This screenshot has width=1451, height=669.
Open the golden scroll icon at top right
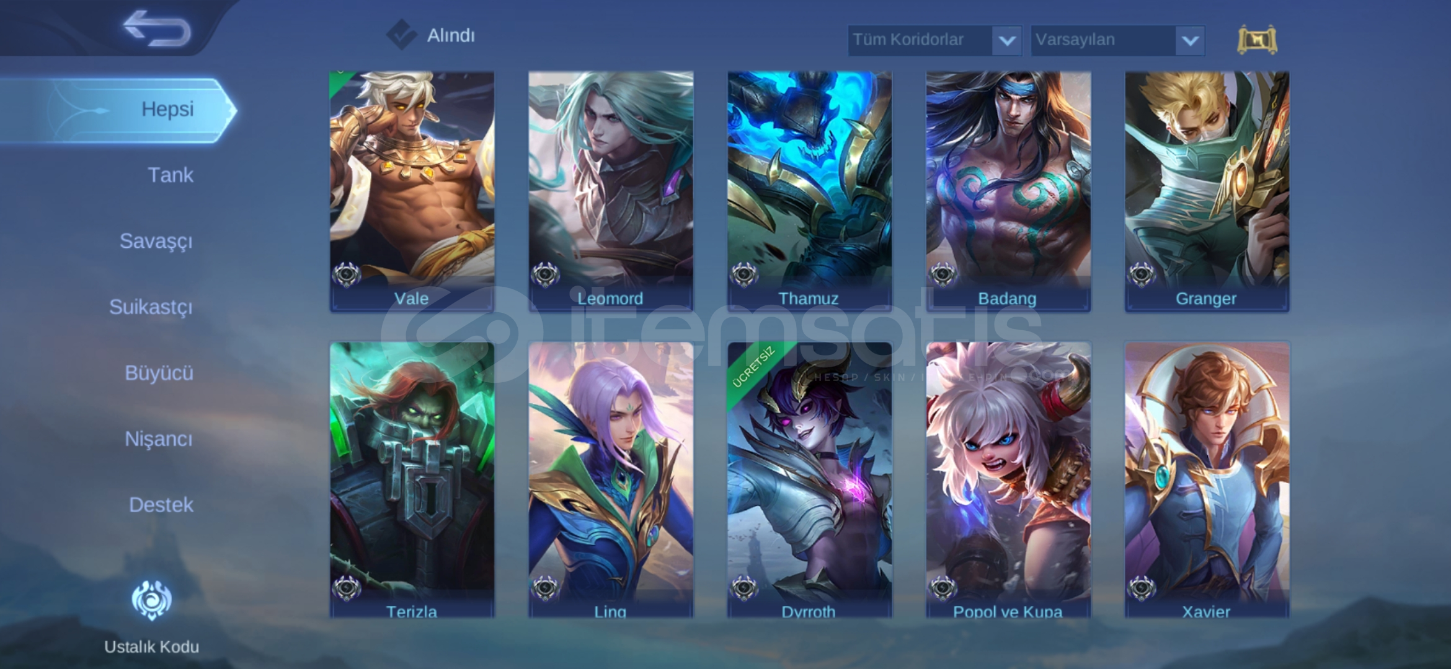[x=1257, y=40]
